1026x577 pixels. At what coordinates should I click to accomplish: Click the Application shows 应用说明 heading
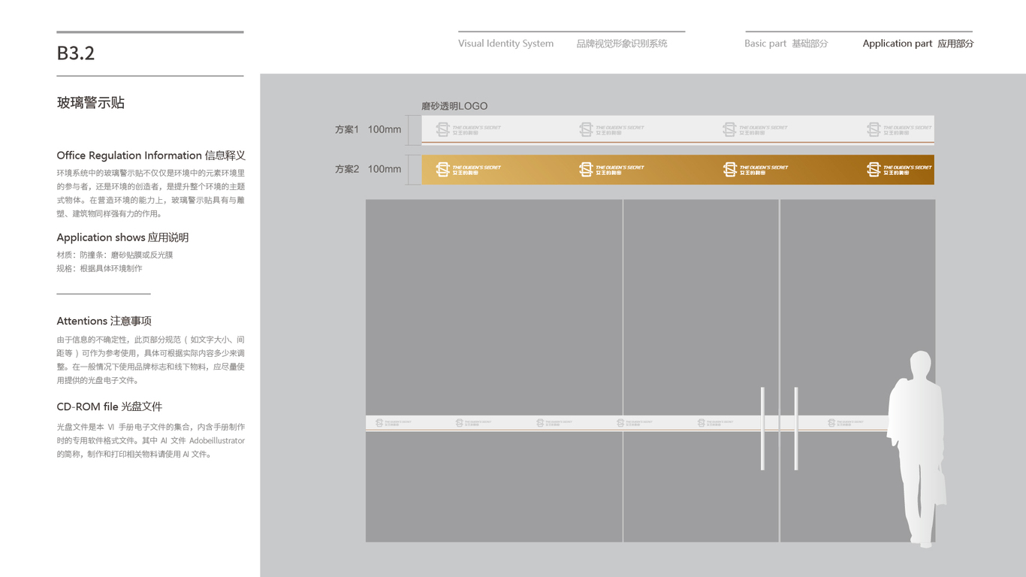(x=122, y=237)
